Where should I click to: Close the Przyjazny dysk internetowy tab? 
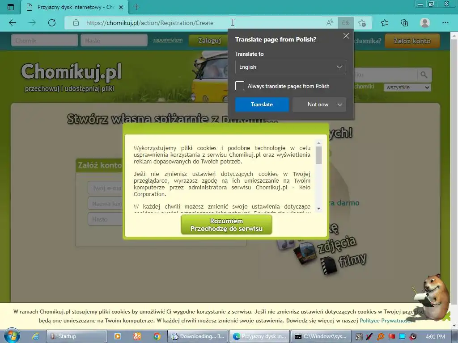point(121,7)
